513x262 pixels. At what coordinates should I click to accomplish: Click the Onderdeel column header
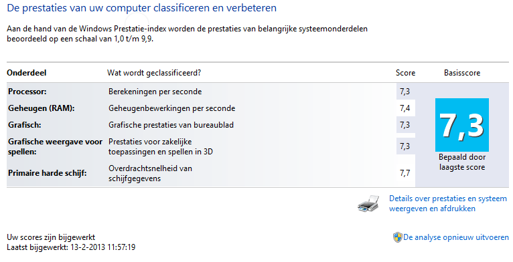tap(27, 73)
